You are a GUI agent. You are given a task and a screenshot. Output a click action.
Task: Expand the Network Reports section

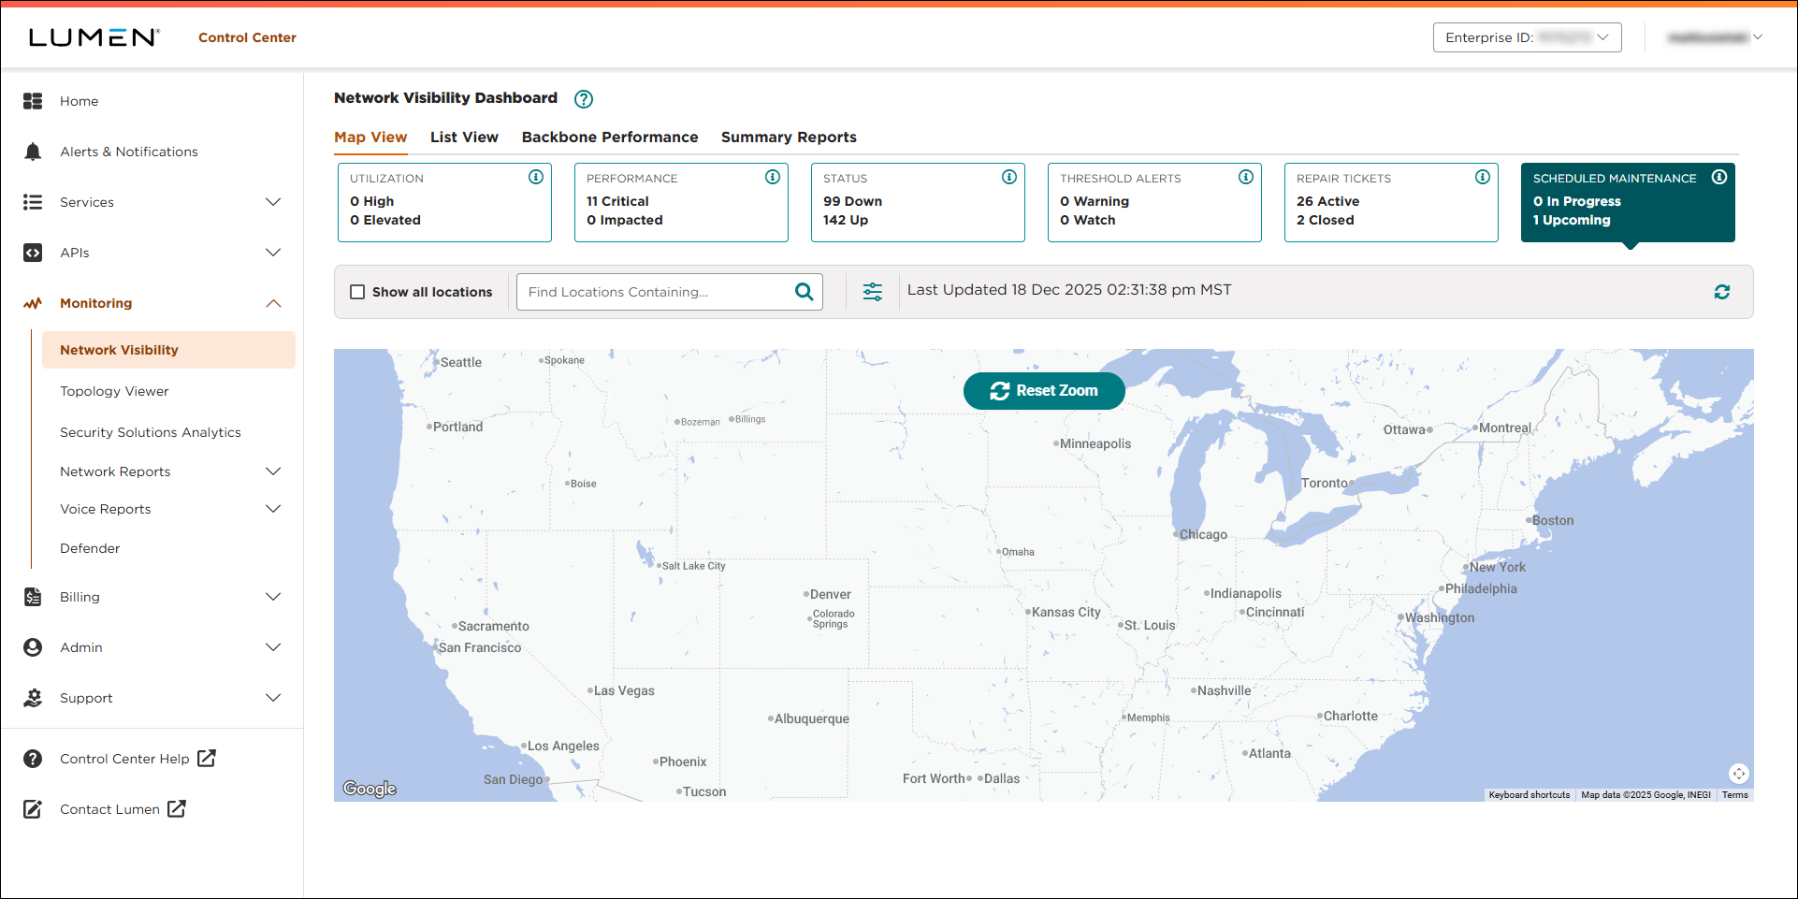tap(272, 471)
